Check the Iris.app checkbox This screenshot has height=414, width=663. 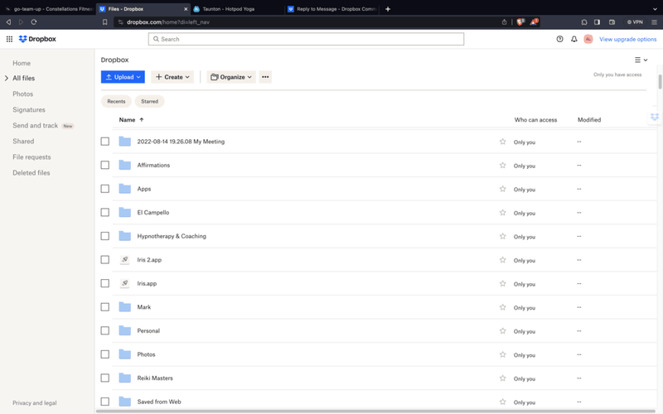[105, 283]
